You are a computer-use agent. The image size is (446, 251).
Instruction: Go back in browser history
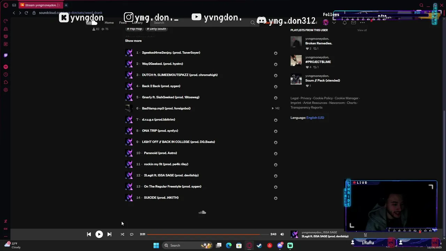point(14,13)
